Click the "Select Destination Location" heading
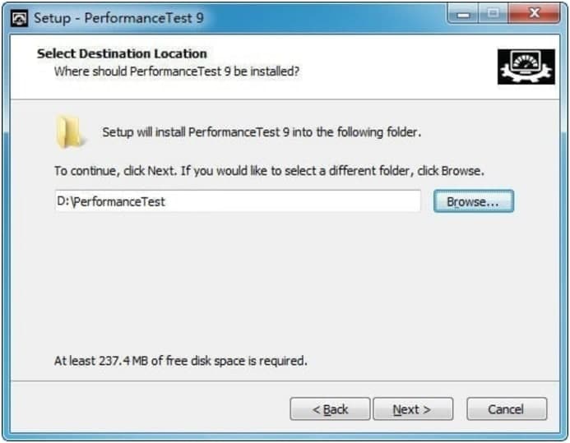This screenshot has height=443, width=570. click(x=122, y=54)
